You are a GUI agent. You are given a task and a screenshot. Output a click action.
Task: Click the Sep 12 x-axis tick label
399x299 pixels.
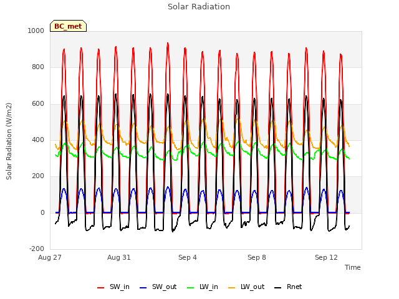pos(326,257)
